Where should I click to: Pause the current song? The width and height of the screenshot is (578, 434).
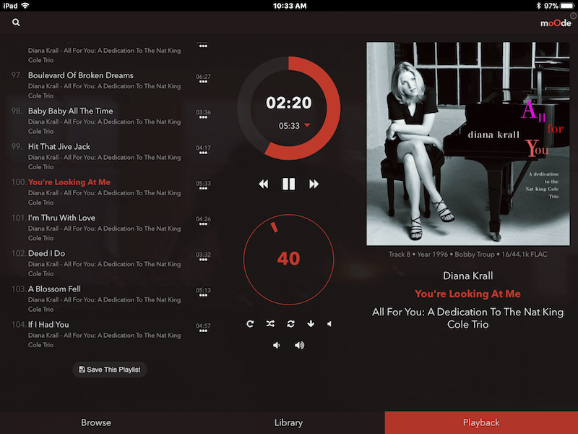tap(288, 184)
